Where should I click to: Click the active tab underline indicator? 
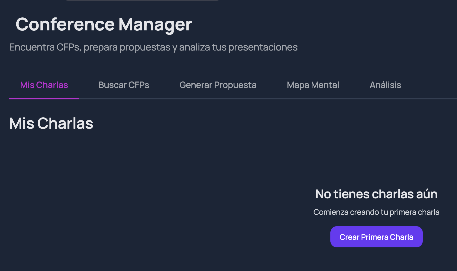[x=44, y=98]
